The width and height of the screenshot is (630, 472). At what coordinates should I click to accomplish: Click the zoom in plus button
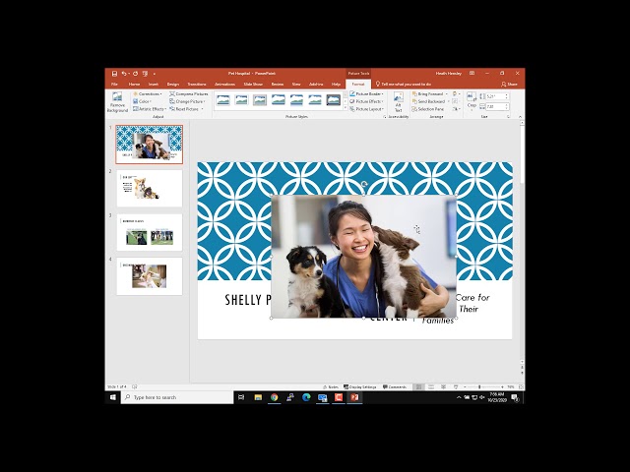(502, 386)
